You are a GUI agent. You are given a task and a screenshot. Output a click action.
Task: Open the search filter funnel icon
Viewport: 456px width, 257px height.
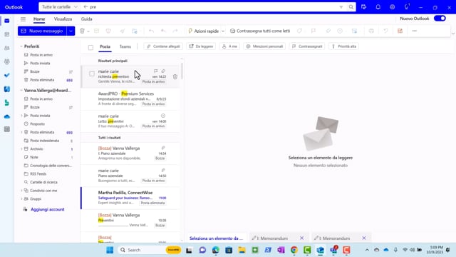click(341, 7)
